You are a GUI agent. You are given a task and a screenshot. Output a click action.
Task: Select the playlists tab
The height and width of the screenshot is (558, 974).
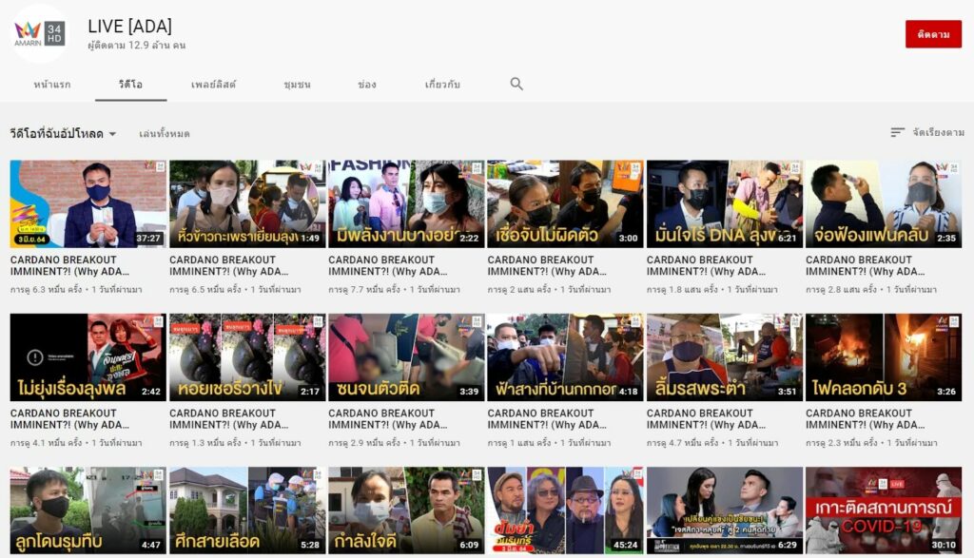[213, 85]
